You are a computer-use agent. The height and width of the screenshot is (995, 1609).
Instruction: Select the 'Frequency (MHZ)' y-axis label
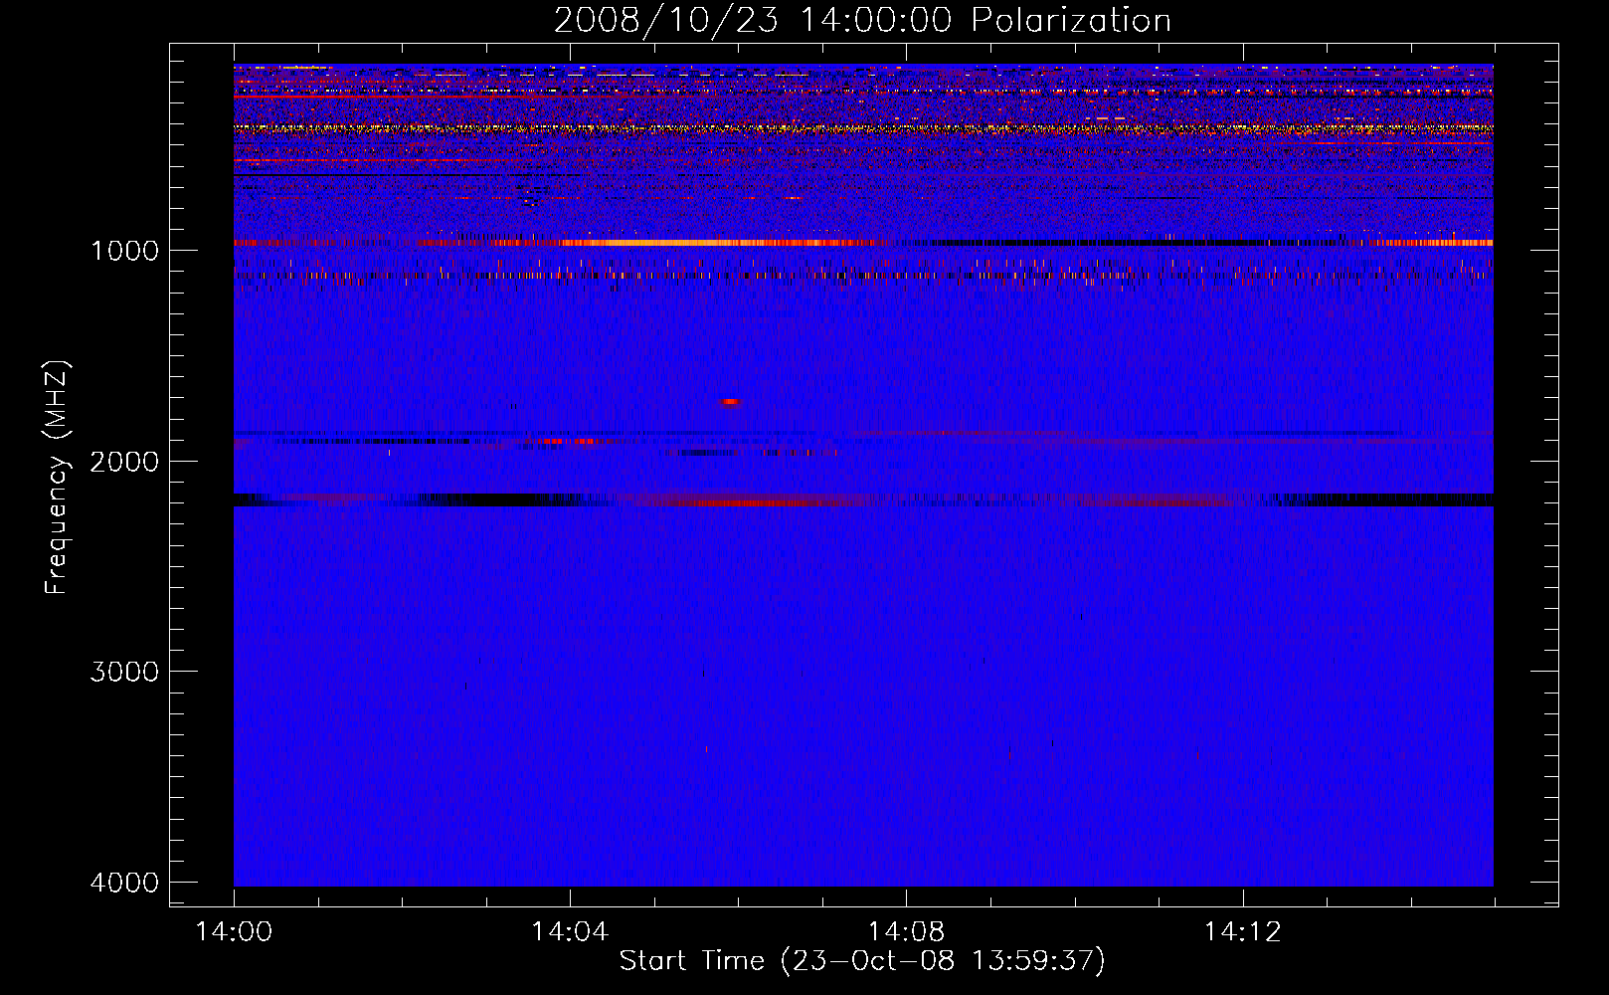point(57,478)
